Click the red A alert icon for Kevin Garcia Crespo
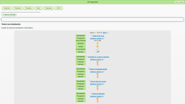The image size is (185, 104). click(x=97, y=89)
